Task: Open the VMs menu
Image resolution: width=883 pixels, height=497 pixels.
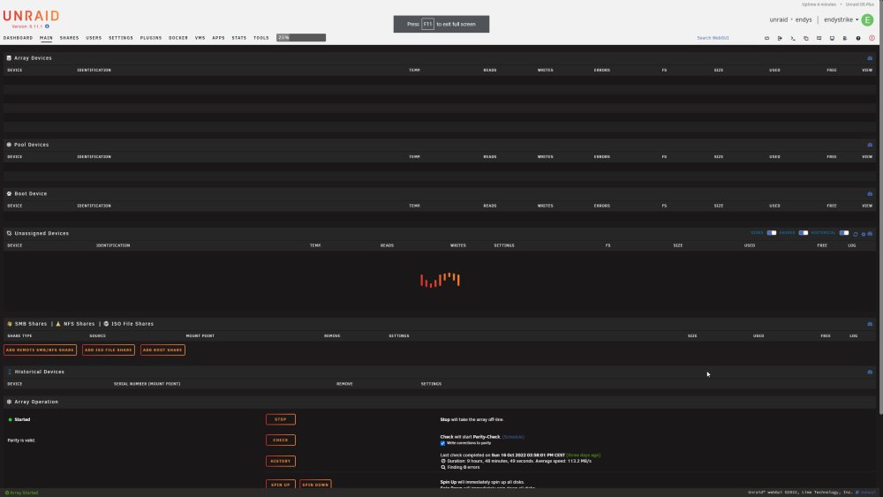Action: (200, 38)
